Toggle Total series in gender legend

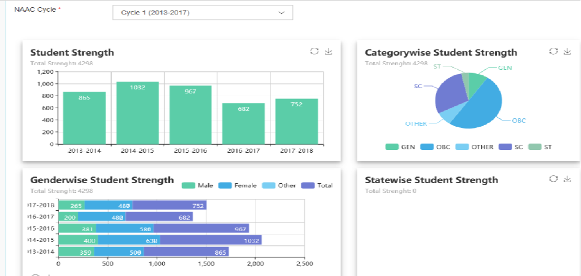point(317,186)
